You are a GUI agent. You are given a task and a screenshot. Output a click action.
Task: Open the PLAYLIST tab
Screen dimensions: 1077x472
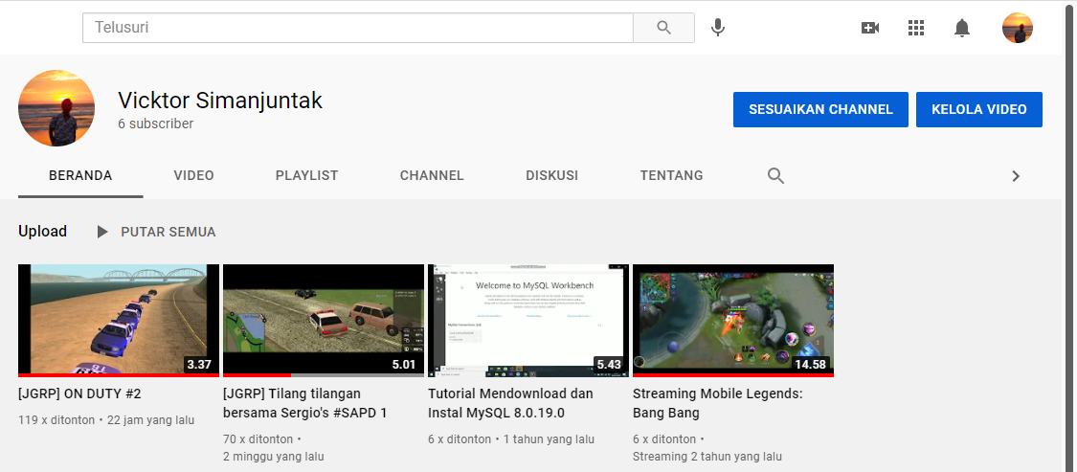pyautogui.click(x=307, y=176)
